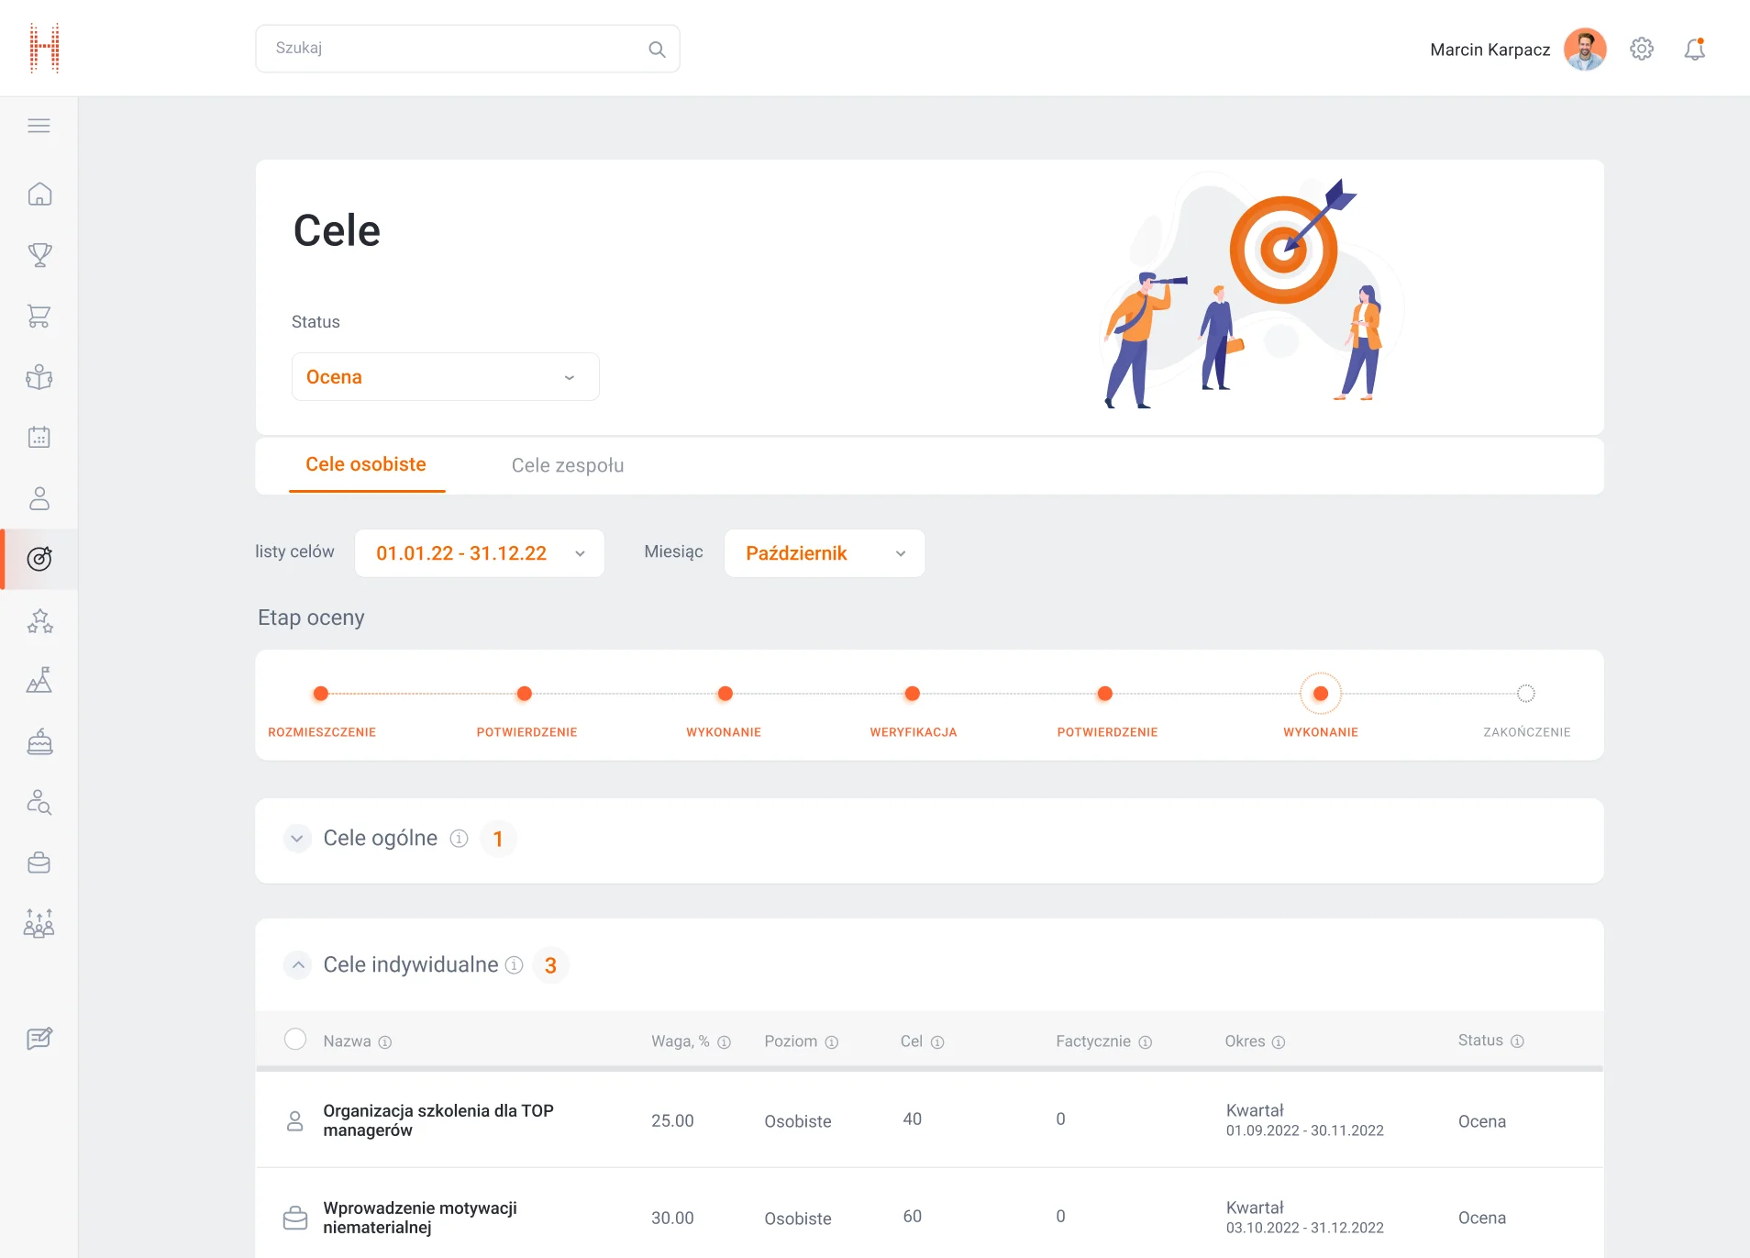Open the Październik month dropdown

[x=824, y=553]
